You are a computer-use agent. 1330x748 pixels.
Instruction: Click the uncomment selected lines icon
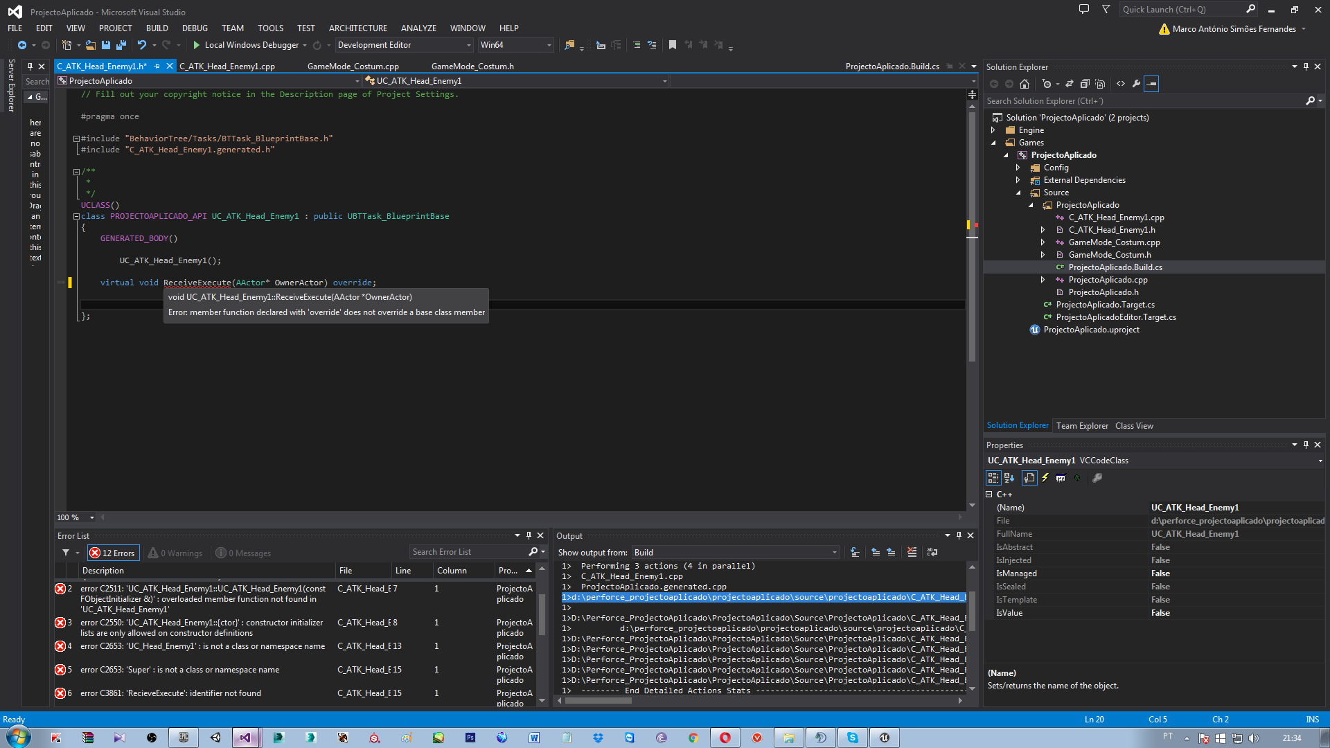pos(652,45)
